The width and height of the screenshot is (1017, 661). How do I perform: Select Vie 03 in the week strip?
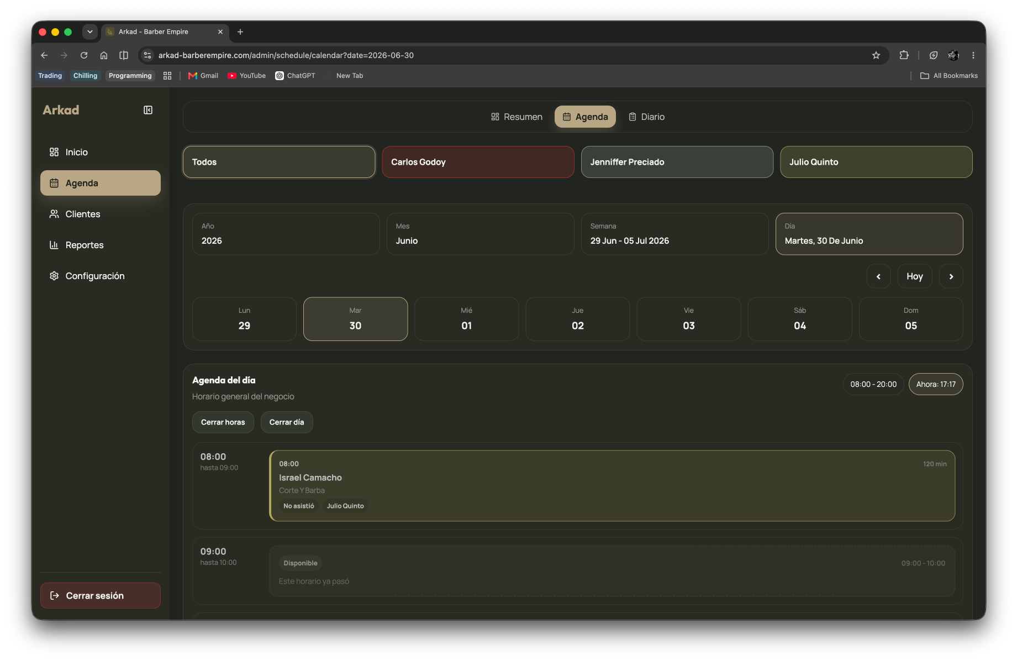tap(689, 319)
